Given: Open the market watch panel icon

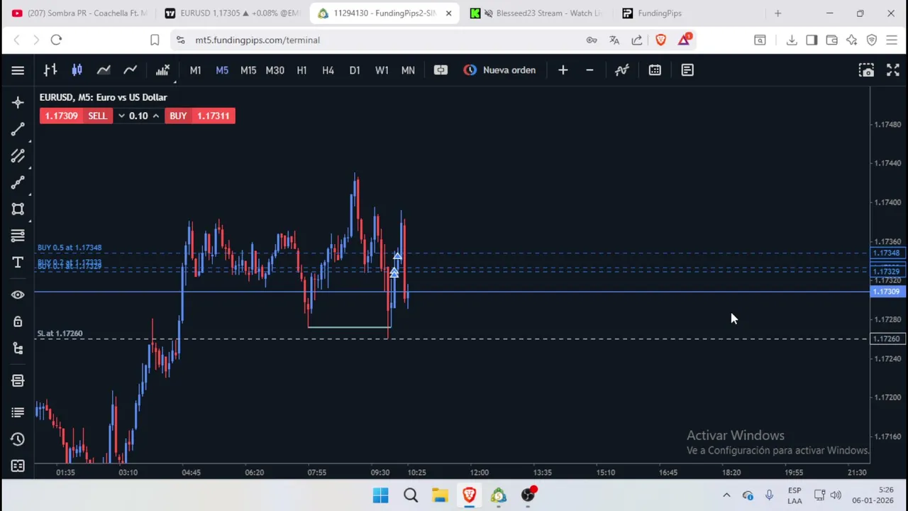Looking at the screenshot, I should point(18,381).
